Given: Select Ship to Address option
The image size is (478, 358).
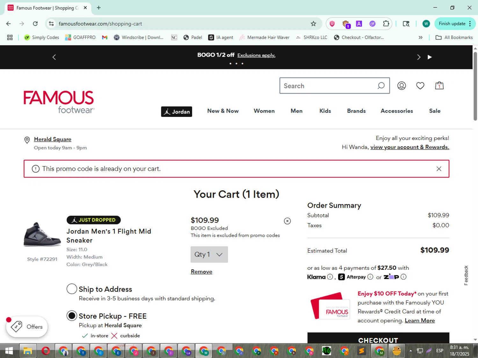Looking at the screenshot, I should 72,289.
